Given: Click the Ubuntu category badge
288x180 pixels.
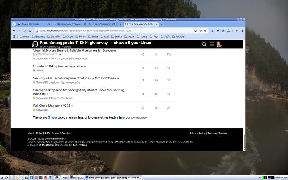Looking at the screenshot, I should tap(39, 71).
